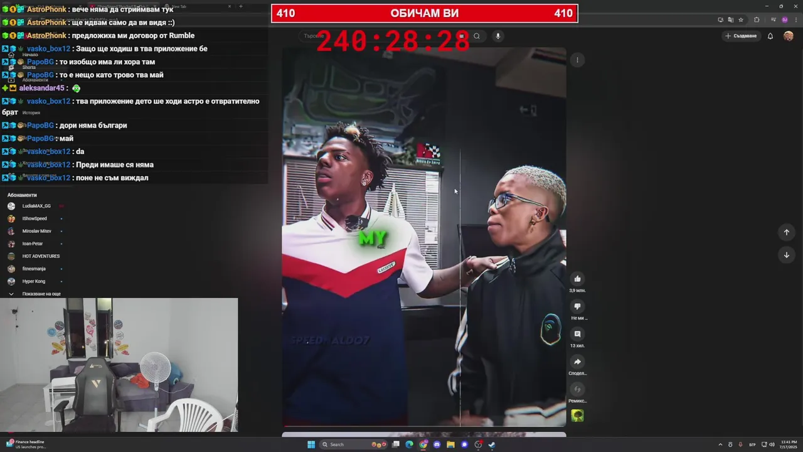Open the YouTube account avatar
The height and width of the screenshot is (452, 803).
[x=789, y=36]
